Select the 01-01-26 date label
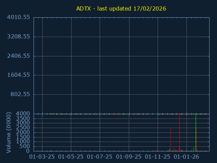217x163 pixels. (186, 157)
